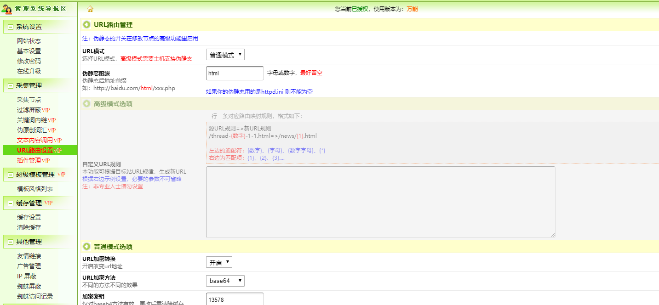Screen dimensions: 659x305
Task: Click speaker icon beside 普通模式选项 heading
Action: [86, 247]
